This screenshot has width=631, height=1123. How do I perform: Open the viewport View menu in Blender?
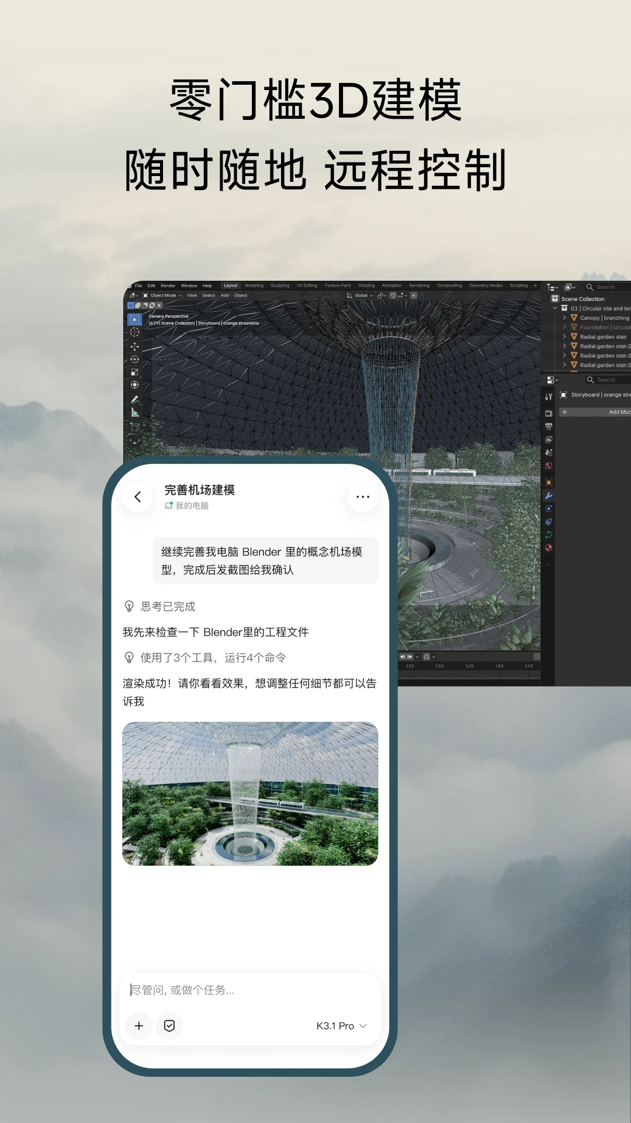(192, 295)
